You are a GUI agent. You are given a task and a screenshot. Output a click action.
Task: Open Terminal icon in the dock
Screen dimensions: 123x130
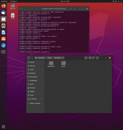[x=3, y=52]
